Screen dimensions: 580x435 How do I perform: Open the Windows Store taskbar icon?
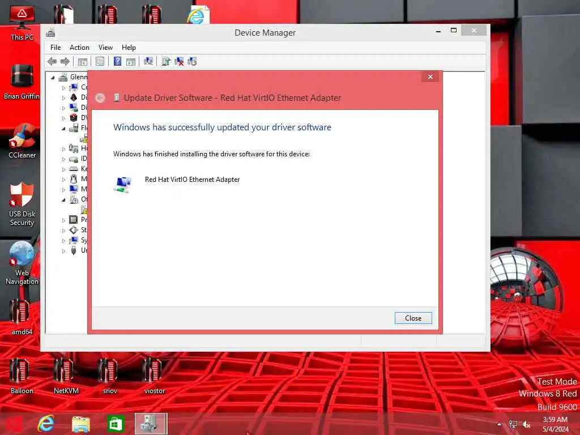[116, 424]
